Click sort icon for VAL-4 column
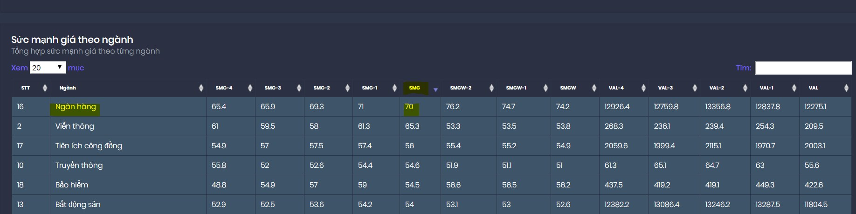 (x=643, y=88)
